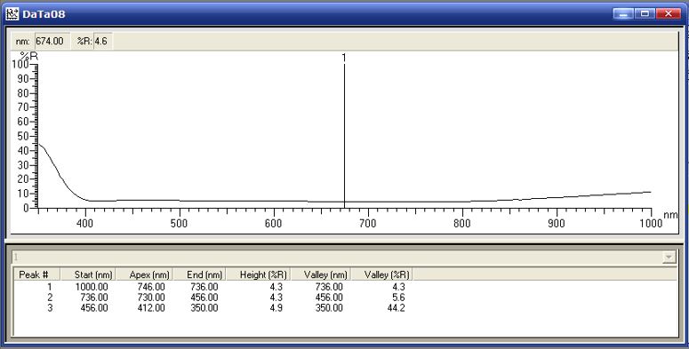Maximize the DaTa08 window

645,14
